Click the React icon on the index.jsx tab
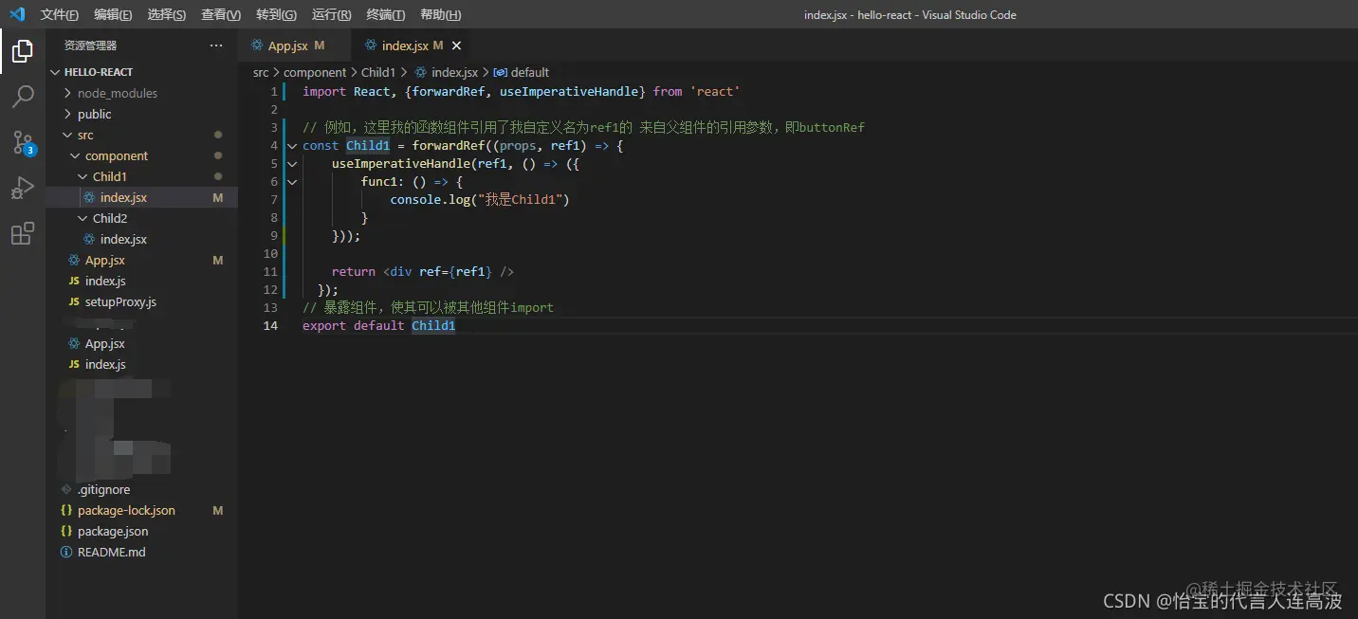The width and height of the screenshot is (1358, 619). click(371, 46)
